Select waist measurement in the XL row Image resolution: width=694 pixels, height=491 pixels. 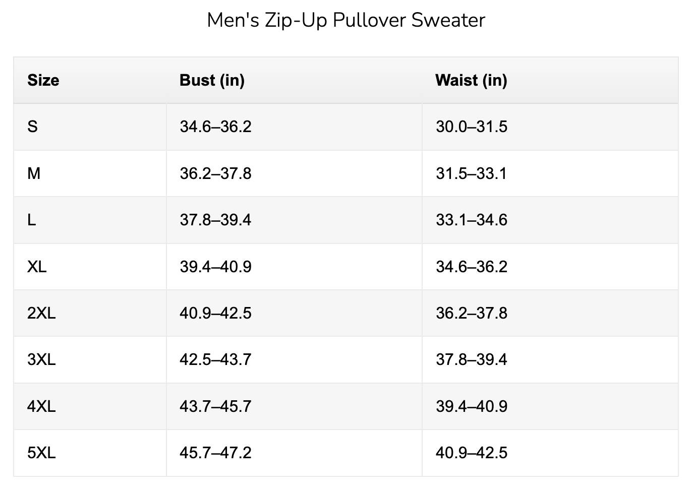(x=472, y=267)
